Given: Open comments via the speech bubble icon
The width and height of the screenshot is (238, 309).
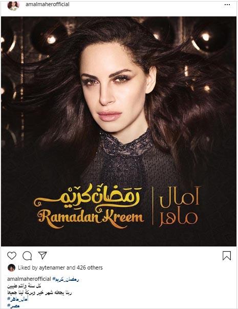Looking at the screenshot, I should [x=27, y=256].
